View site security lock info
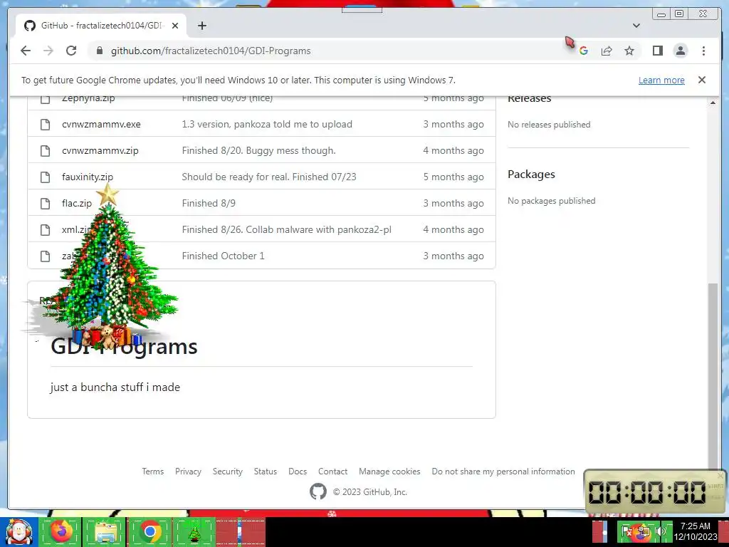 pyautogui.click(x=99, y=51)
